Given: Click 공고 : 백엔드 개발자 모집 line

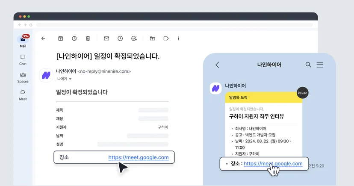Looking at the screenshot, I should pyautogui.click(x=255, y=135).
